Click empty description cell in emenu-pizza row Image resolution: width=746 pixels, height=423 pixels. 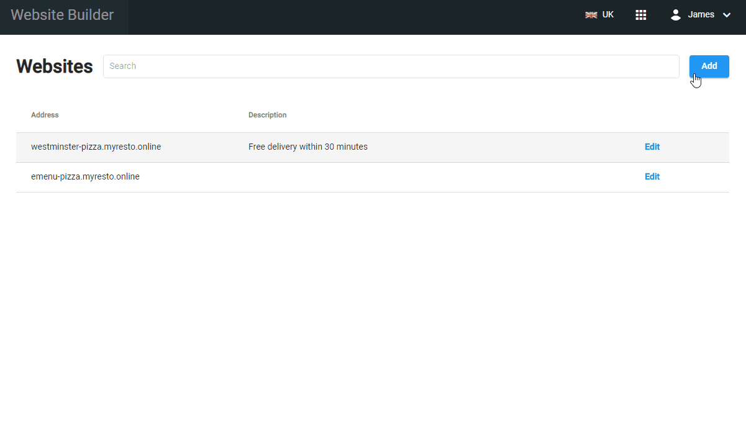click(373, 177)
